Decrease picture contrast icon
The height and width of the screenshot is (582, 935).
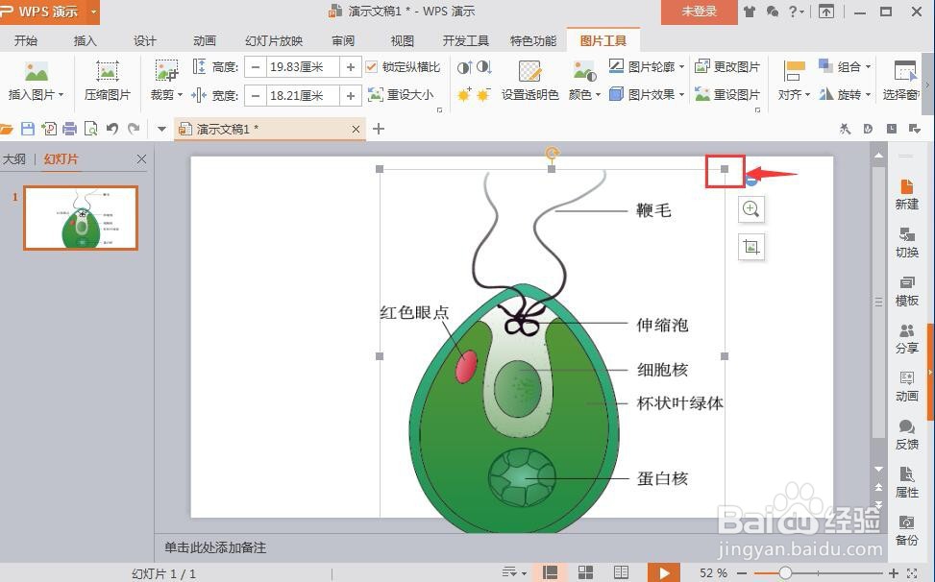(x=483, y=67)
